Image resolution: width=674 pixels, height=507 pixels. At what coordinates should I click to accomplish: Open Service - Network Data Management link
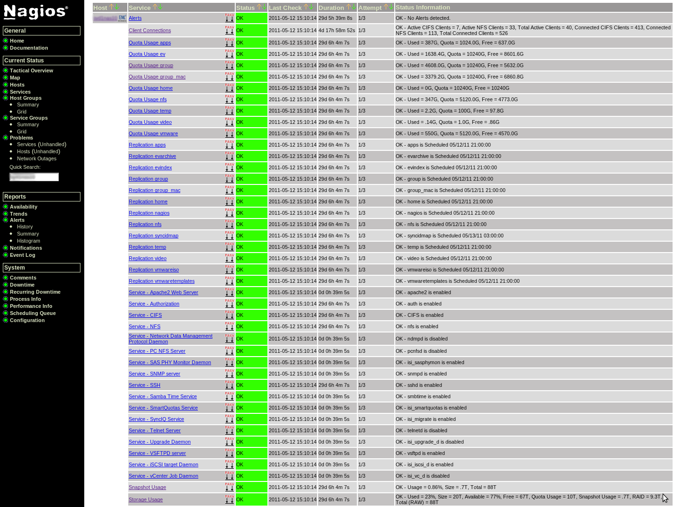(x=170, y=339)
